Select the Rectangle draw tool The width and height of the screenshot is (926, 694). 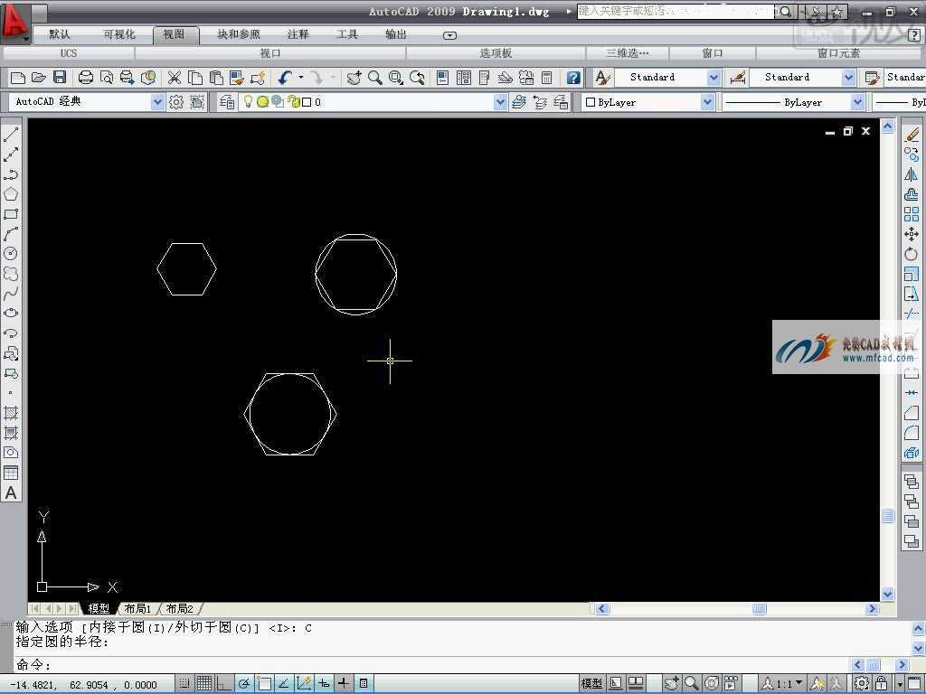[11, 214]
